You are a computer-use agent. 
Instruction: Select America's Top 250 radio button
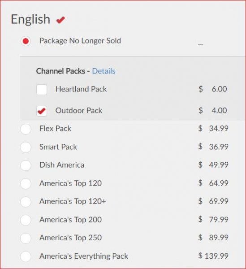pyautogui.click(x=26, y=238)
